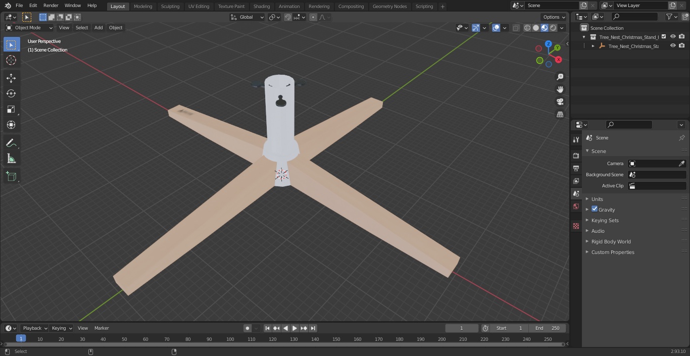Open the Output properties tab
This screenshot has height=356, width=690.
[x=576, y=168]
